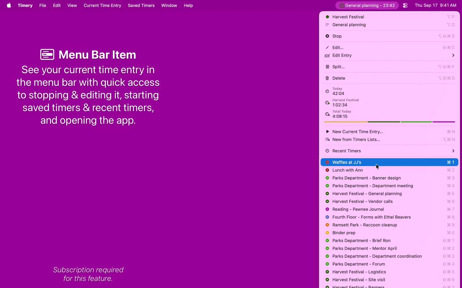462x288 pixels.
Task: Open the Help menu
Action: (x=188, y=5)
